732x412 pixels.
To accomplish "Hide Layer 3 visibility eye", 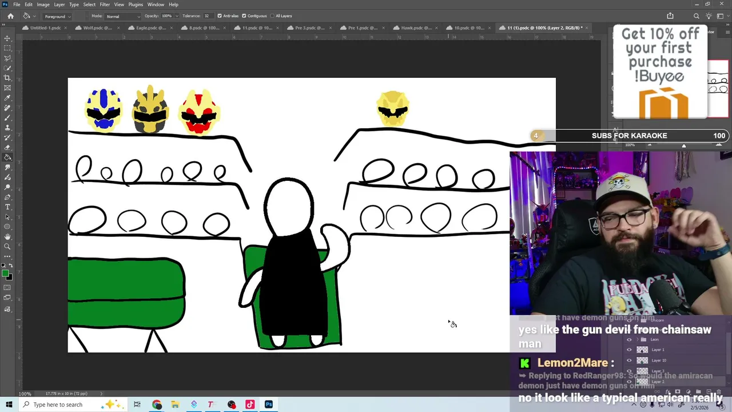I will point(630,371).
